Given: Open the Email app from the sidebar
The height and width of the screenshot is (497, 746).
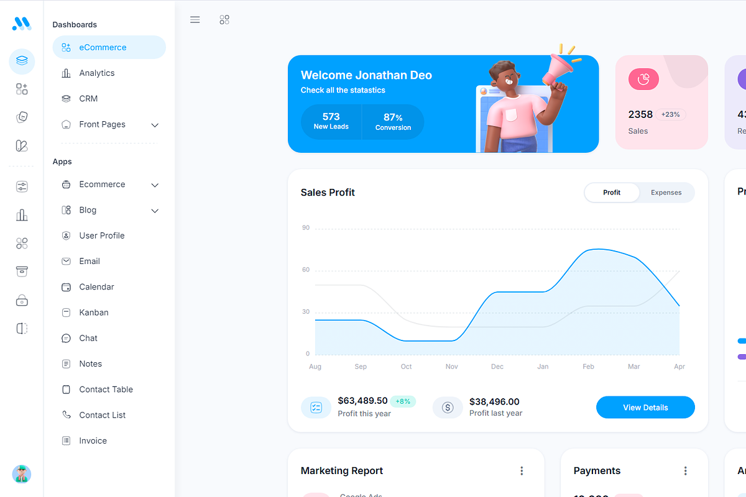Looking at the screenshot, I should pos(90,261).
